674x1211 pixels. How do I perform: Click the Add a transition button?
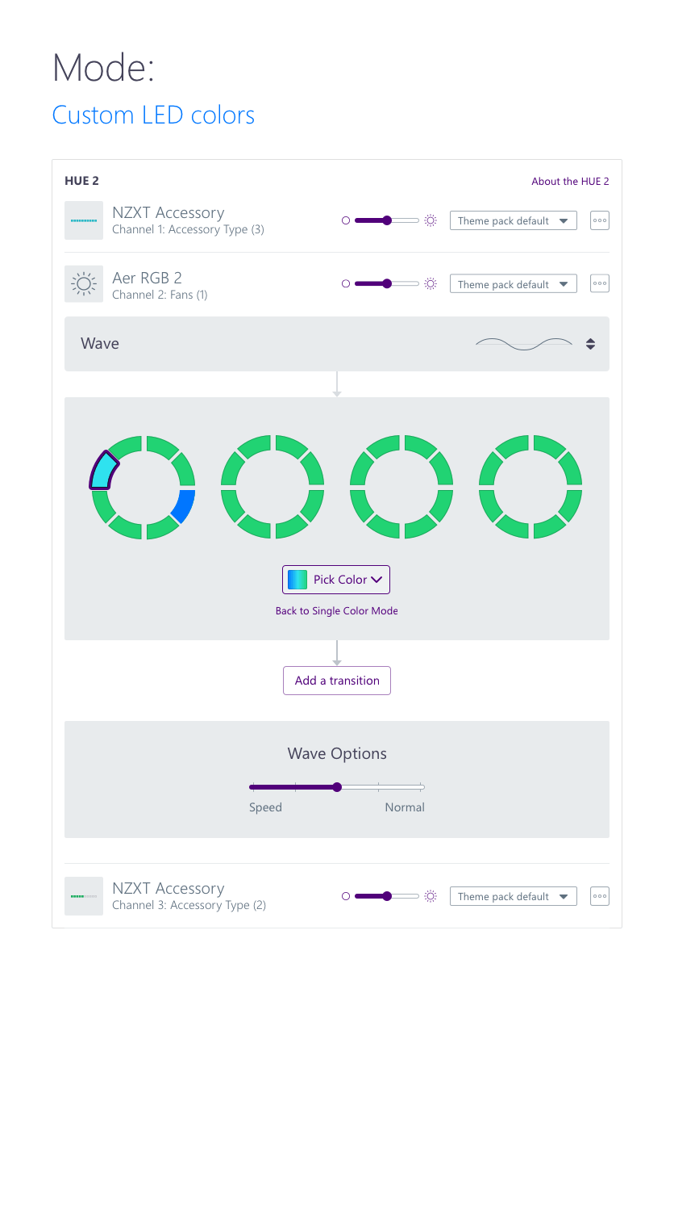(x=336, y=681)
